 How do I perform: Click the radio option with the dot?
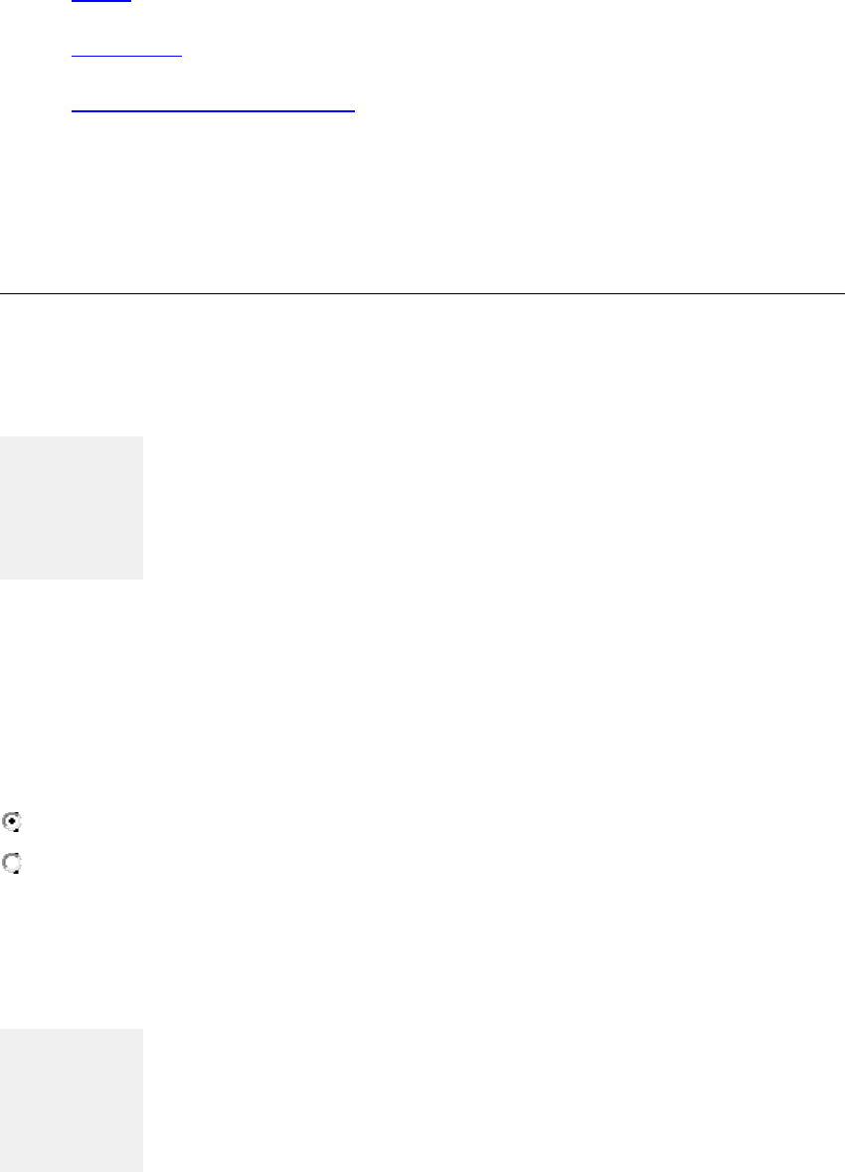[13, 822]
